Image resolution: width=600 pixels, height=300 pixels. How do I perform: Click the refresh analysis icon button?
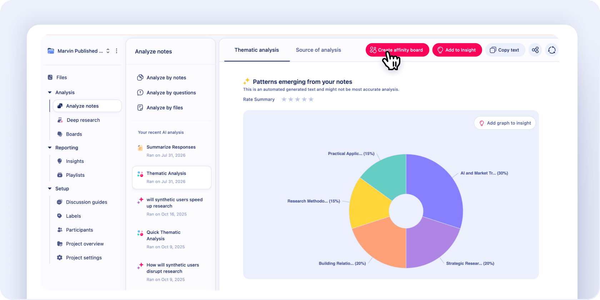tap(552, 50)
